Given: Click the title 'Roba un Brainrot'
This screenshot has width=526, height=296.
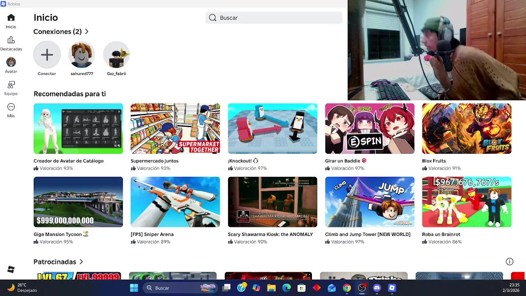Looking at the screenshot, I should click(441, 234).
